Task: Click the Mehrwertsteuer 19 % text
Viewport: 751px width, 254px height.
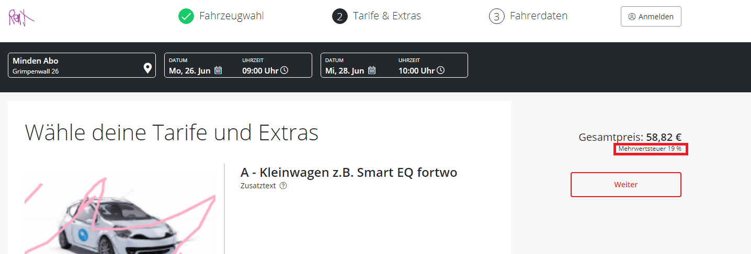Action: [x=650, y=149]
